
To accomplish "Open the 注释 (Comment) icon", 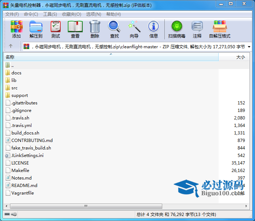I will (x=197, y=26).
